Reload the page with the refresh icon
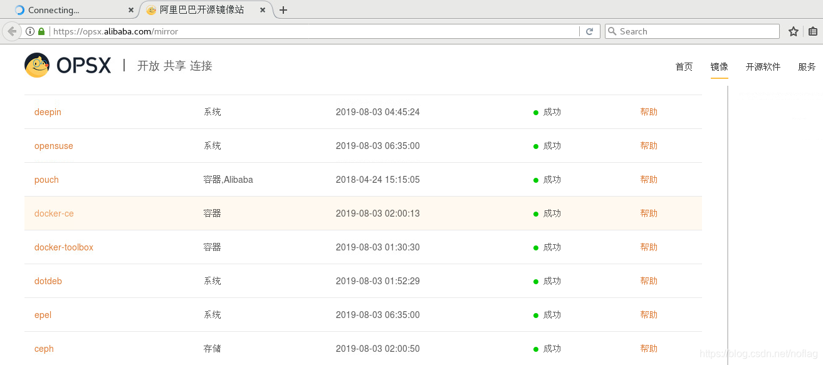 (589, 31)
